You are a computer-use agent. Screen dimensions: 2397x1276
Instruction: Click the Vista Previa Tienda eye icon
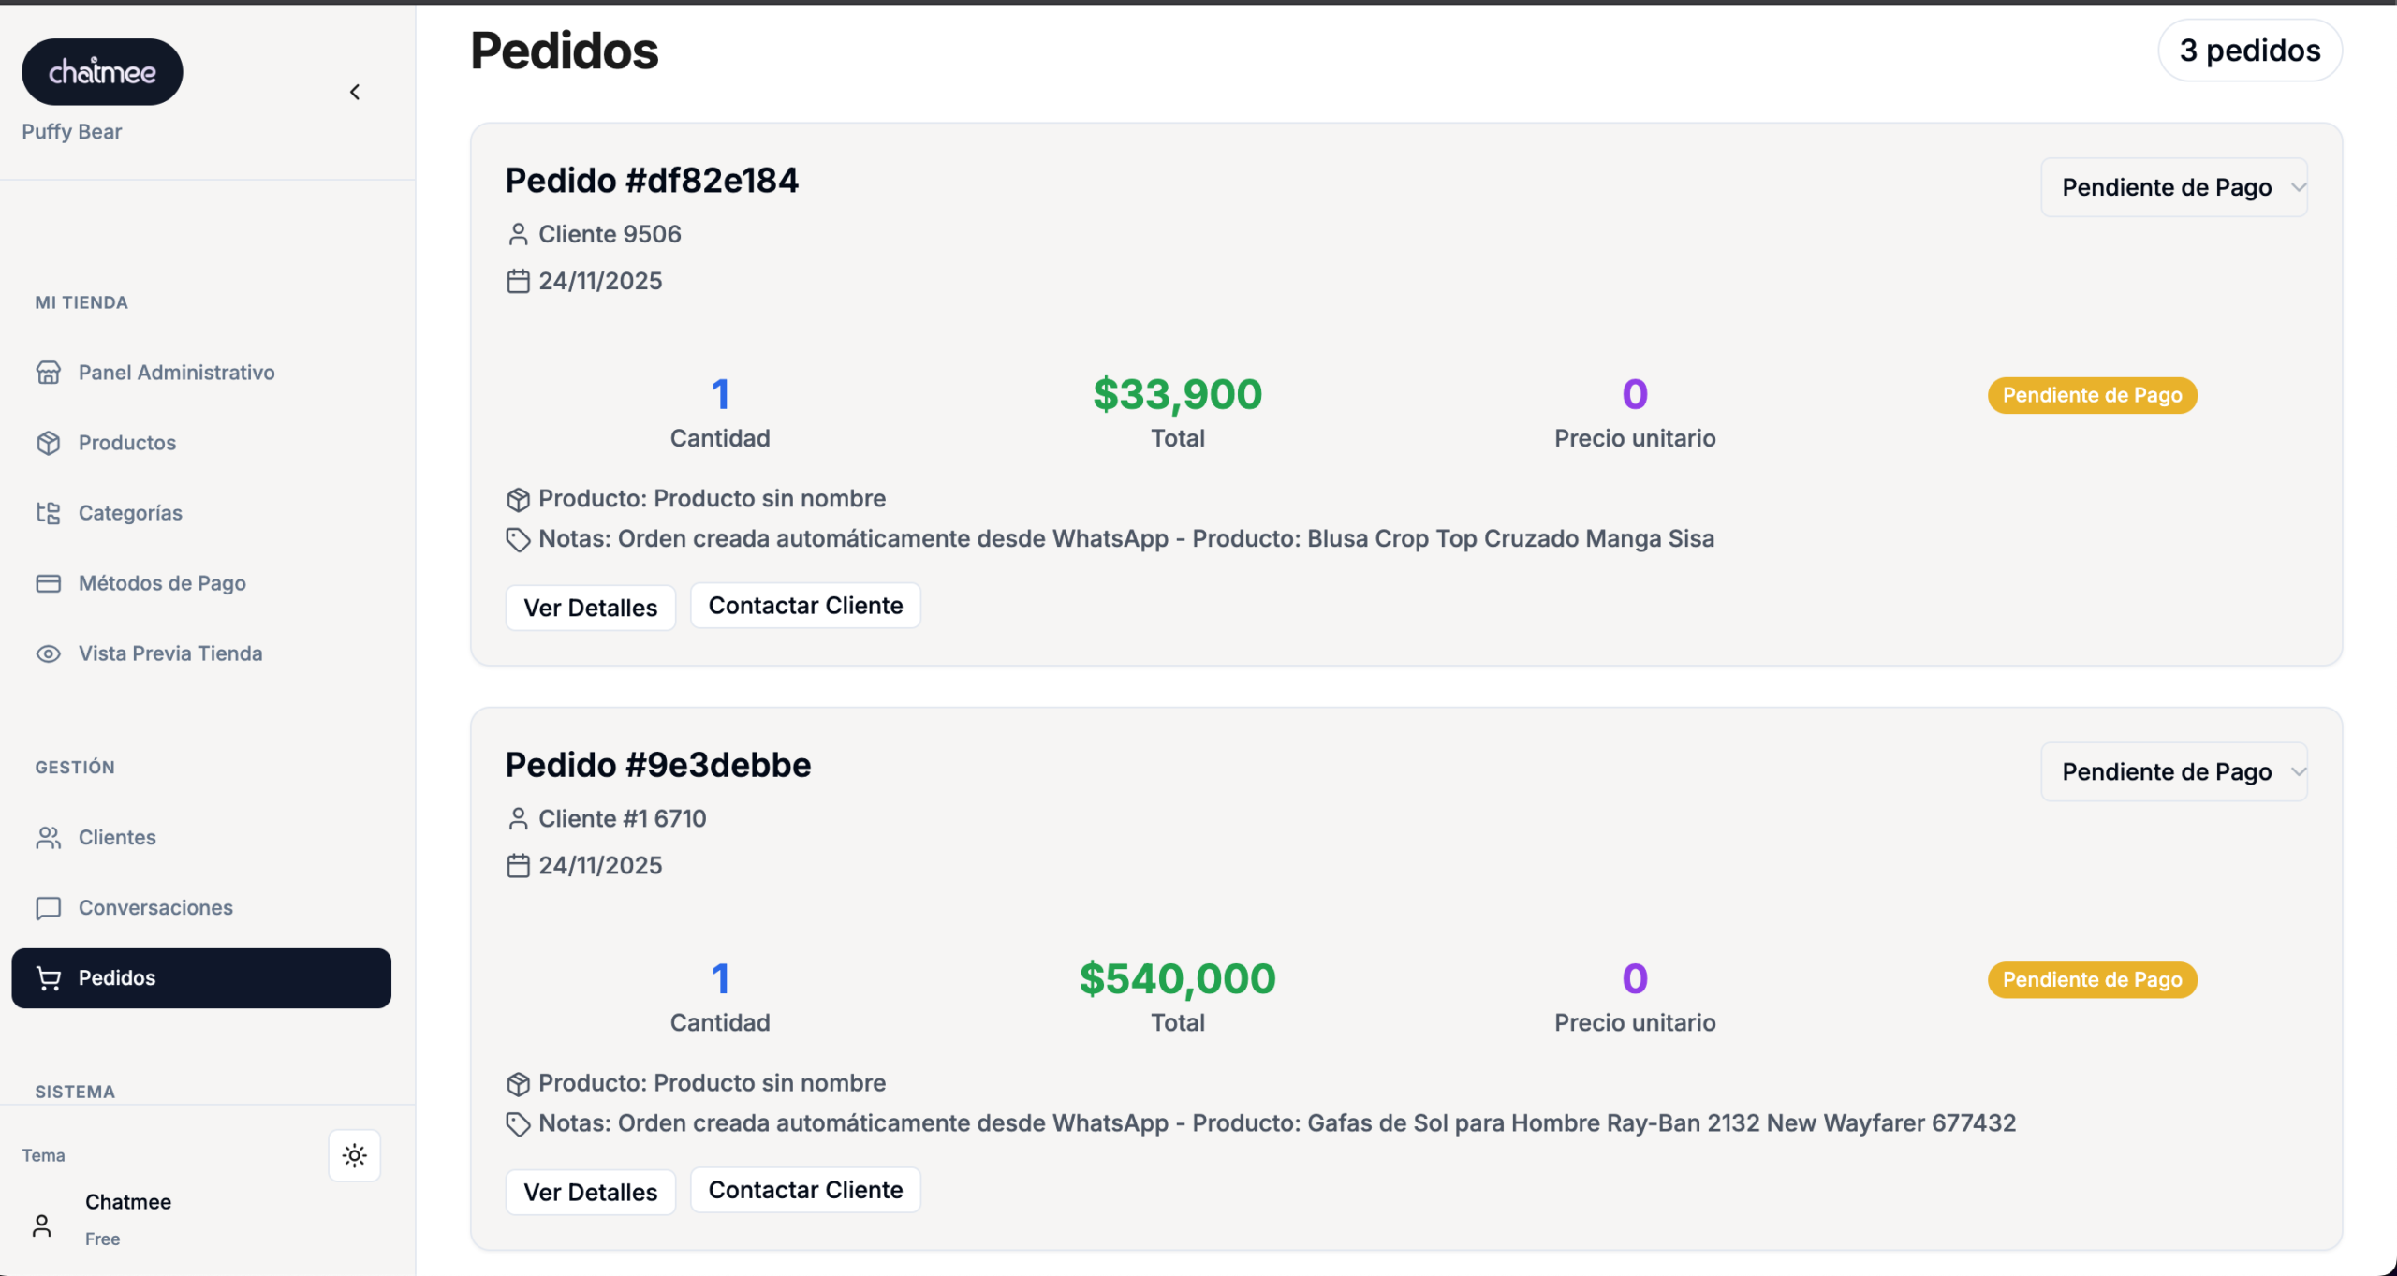(x=49, y=653)
